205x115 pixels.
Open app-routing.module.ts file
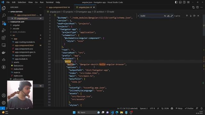[x=25, y=42]
